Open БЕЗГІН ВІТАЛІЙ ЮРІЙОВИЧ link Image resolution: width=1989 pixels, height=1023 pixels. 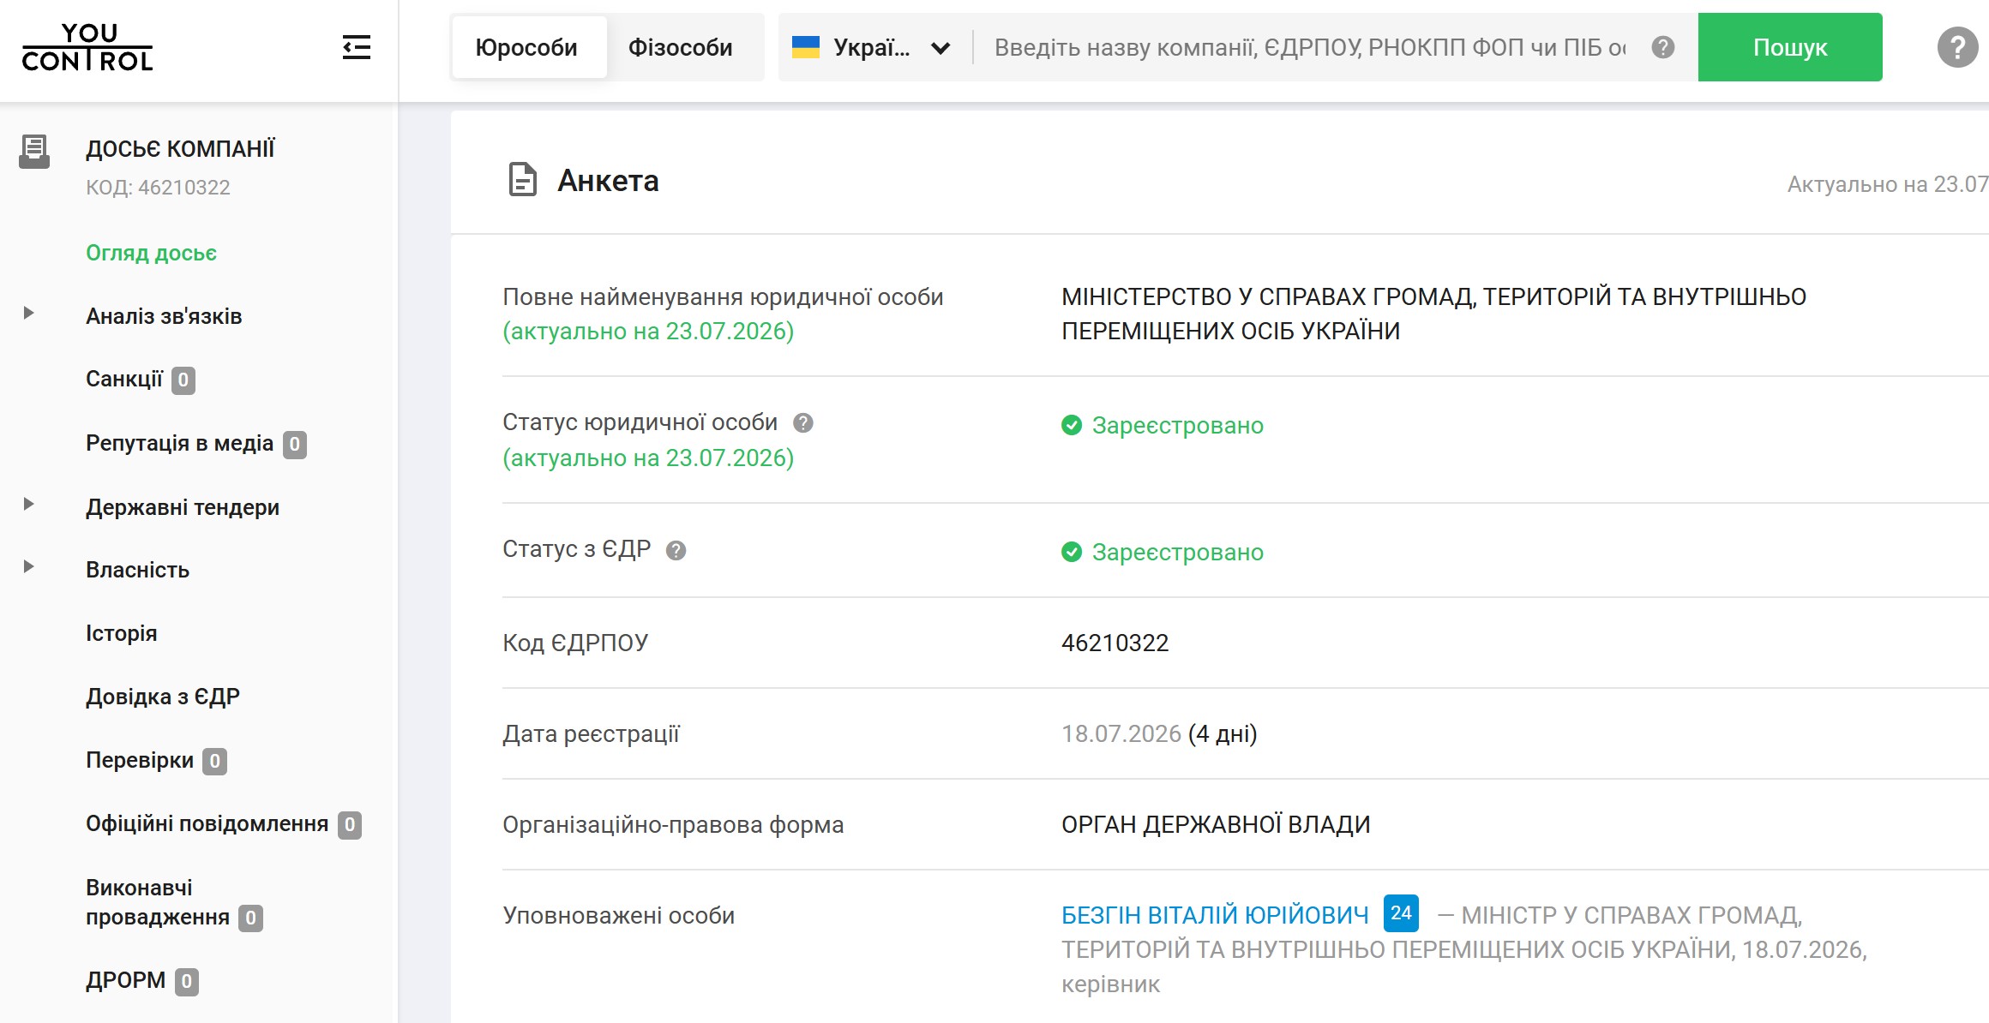click(x=1215, y=915)
